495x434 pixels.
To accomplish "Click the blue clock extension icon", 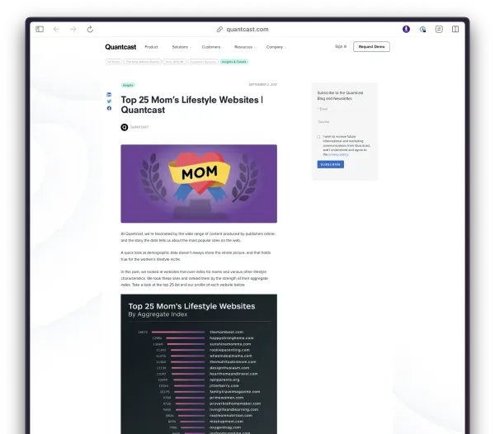I will [x=422, y=30].
